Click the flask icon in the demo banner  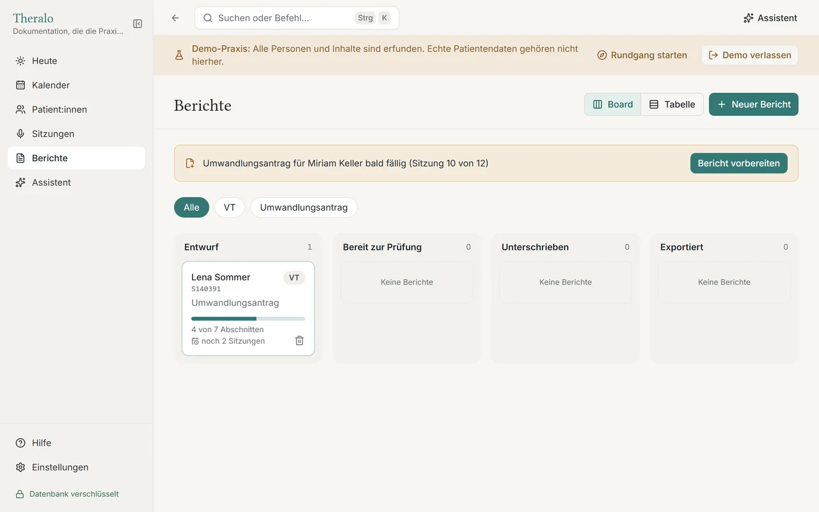pos(179,55)
